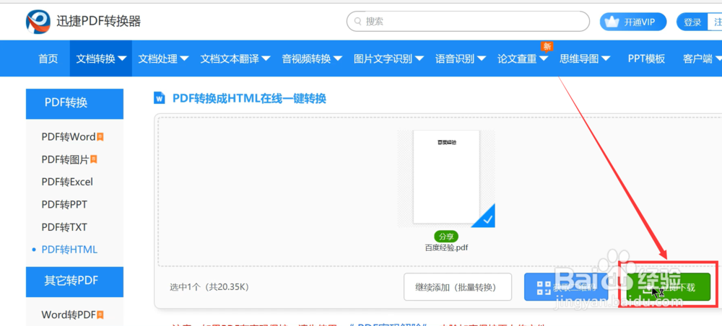Select the 百度经验.pdf page thumbnail
Screen dimensions: 722x326
[x=446, y=177]
